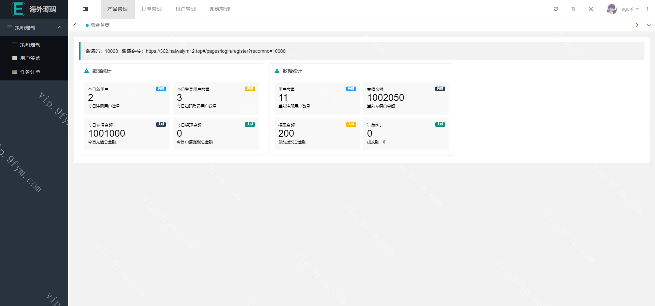This screenshot has height=306, width=655.
Task: Click the trash clear-cache icon
Action: click(x=573, y=9)
